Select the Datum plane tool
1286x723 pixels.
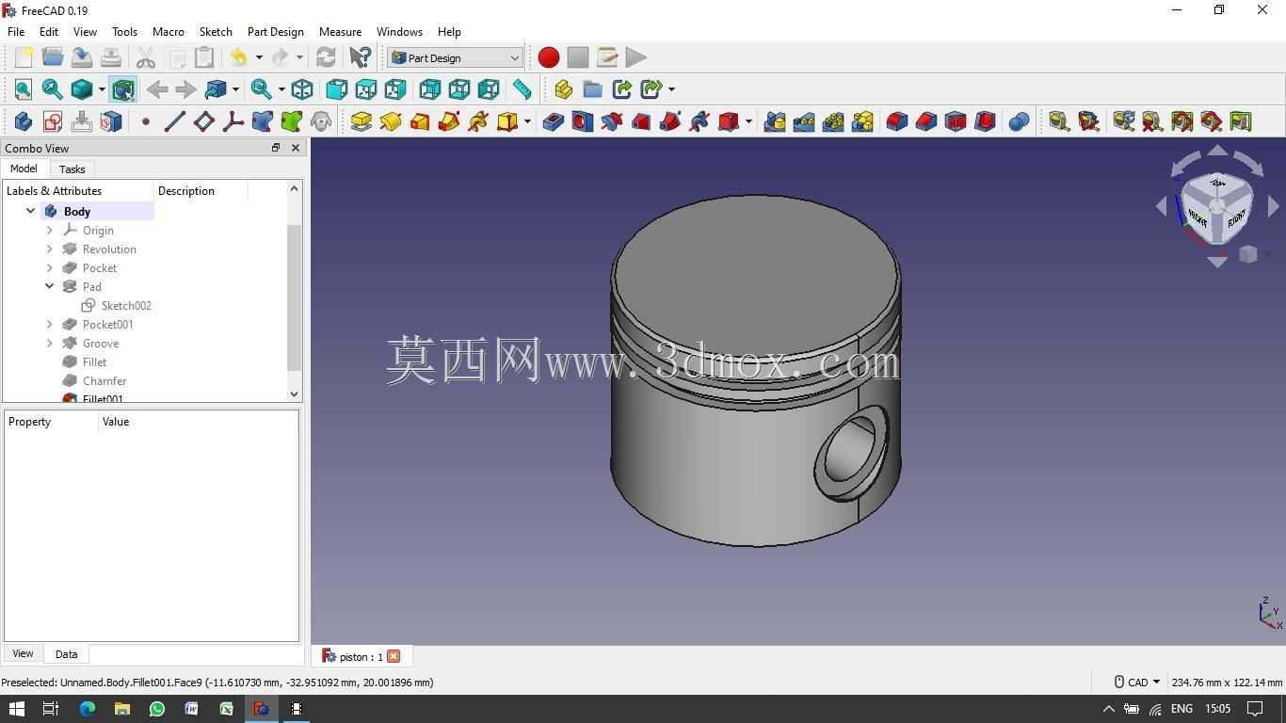203,121
